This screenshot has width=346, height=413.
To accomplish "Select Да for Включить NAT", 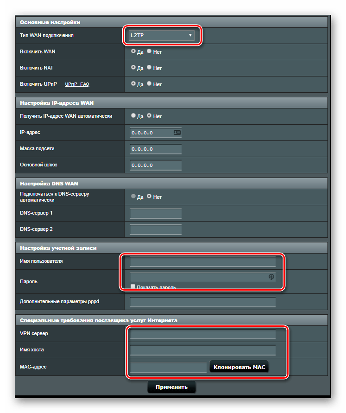I will [133, 67].
